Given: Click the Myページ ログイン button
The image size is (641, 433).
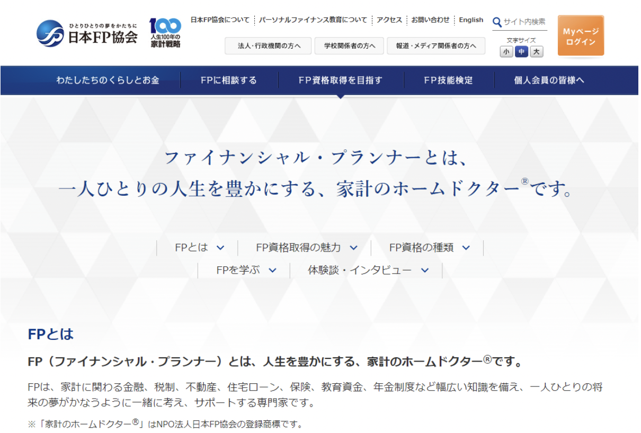Looking at the screenshot, I should point(581,36).
